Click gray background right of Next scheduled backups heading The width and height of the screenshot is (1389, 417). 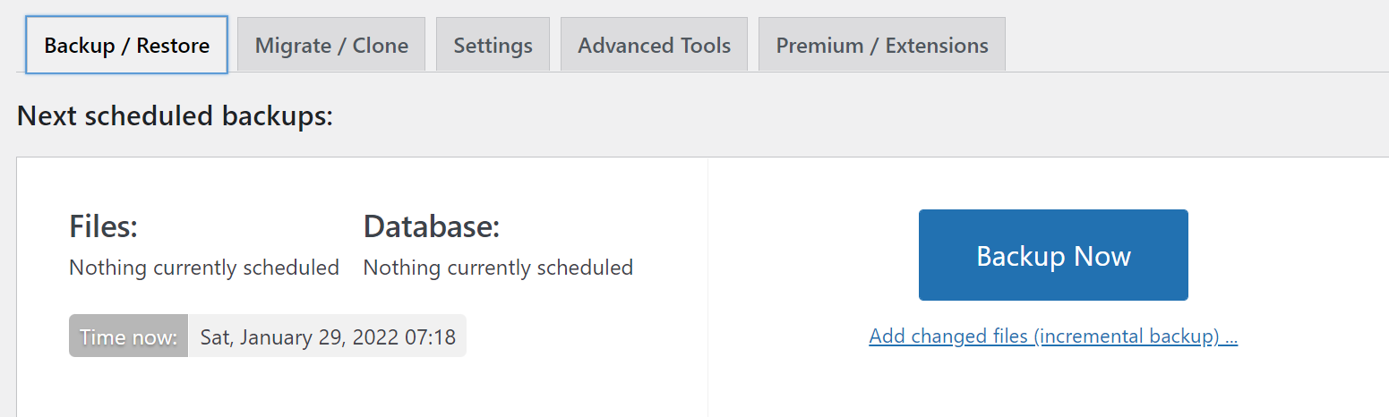tap(806, 115)
